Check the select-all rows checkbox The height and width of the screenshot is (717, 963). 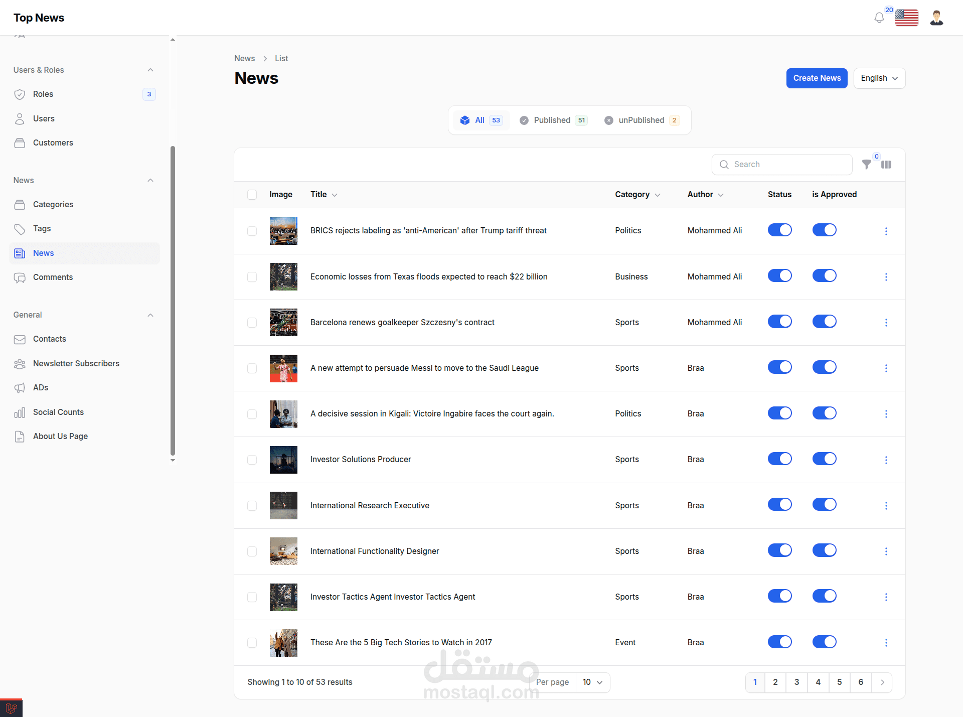[252, 195]
